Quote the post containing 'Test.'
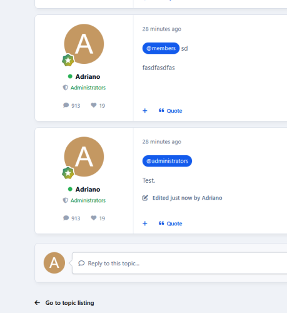 pyautogui.click(x=170, y=223)
